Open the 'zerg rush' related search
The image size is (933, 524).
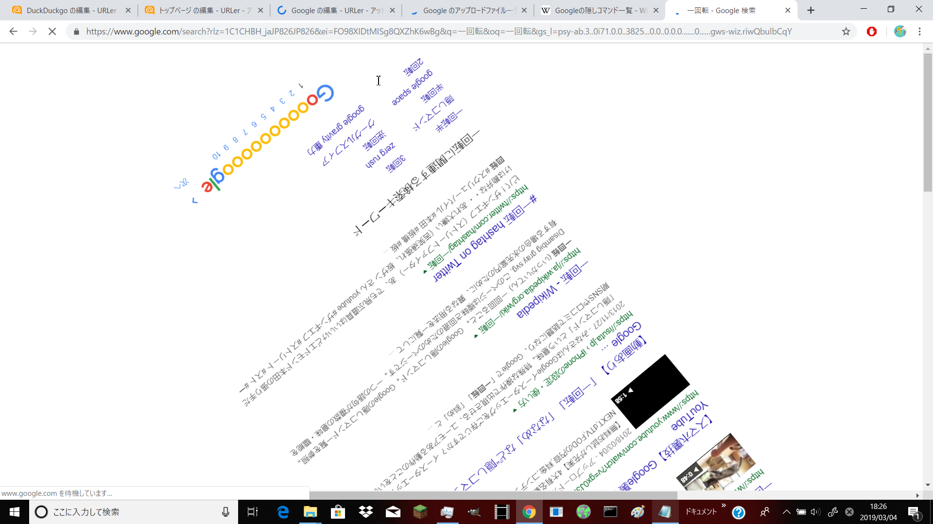(380, 155)
